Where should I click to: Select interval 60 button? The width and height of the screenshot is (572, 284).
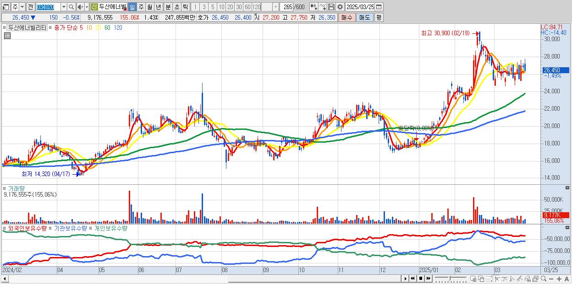(247, 7)
